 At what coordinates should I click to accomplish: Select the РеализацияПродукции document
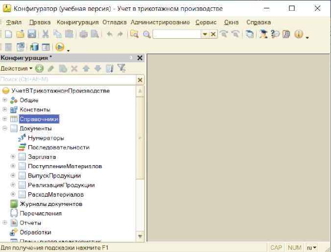pyautogui.click(x=61, y=185)
